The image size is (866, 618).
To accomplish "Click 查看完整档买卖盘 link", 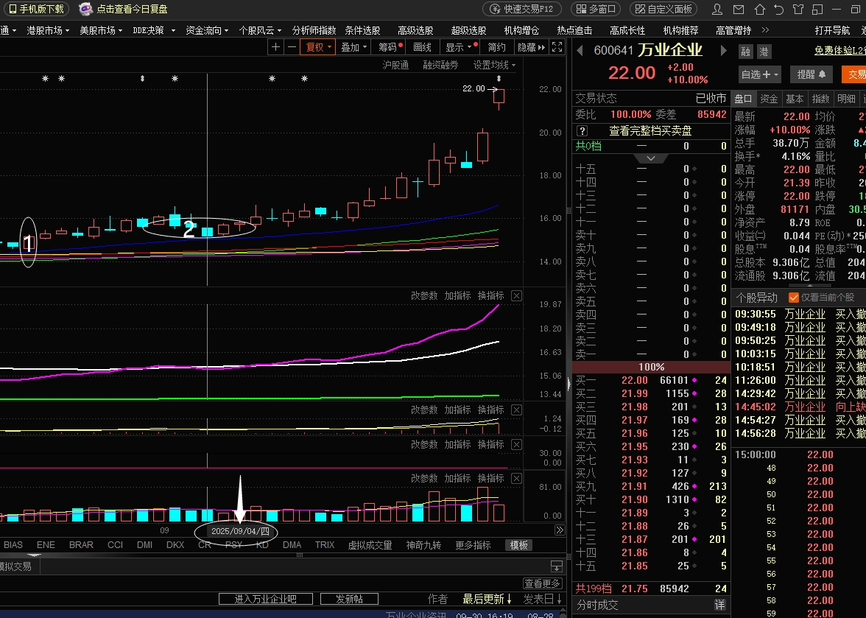I will [650, 131].
